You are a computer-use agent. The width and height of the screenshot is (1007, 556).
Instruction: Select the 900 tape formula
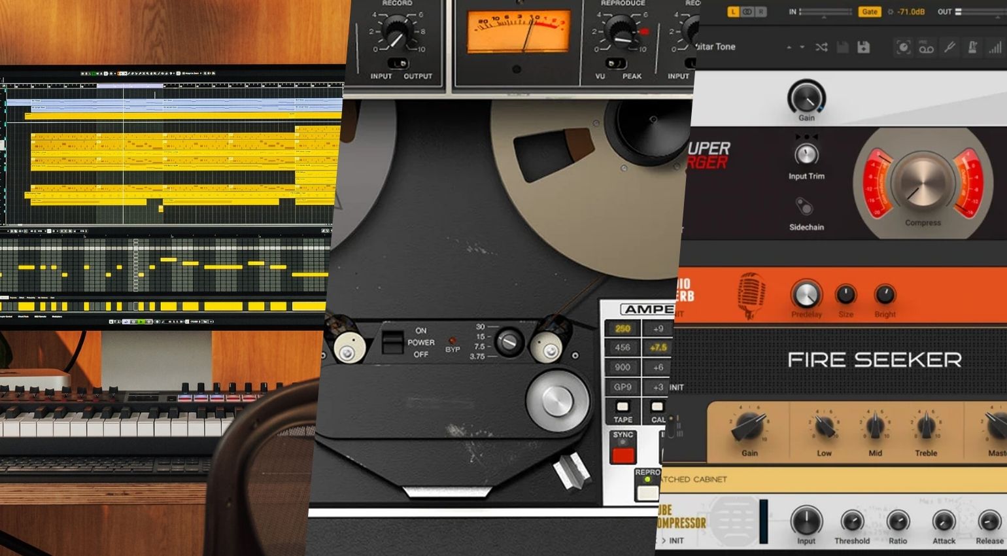pos(623,367)
